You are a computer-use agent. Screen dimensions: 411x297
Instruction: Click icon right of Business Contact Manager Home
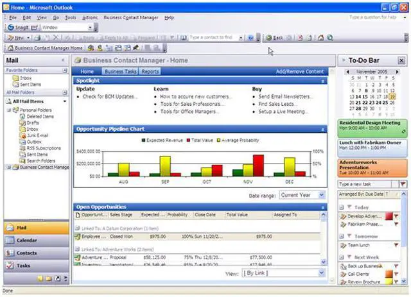coord(91,48)
